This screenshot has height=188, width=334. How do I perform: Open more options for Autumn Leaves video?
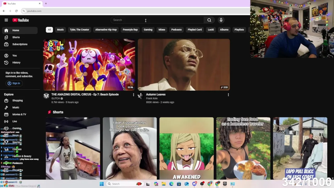coord(228,95)
